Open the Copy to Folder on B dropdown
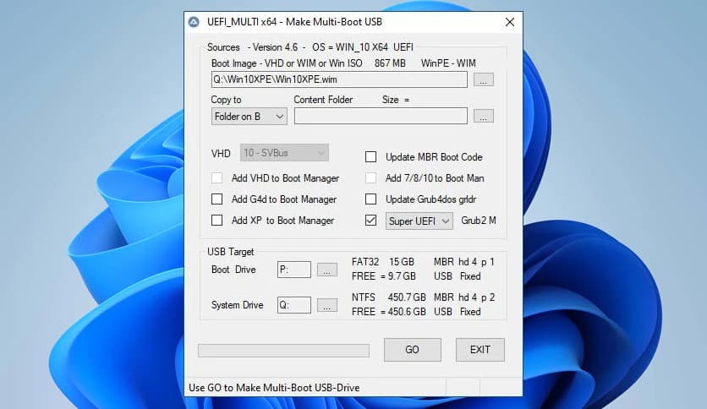This screenshot has width=707, height=409. [249, 117]
